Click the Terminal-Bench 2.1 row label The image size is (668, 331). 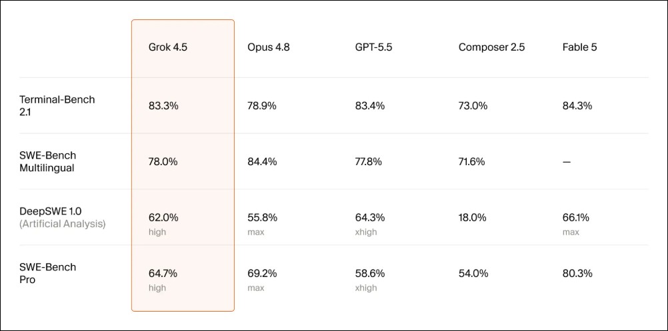click(57, 106)
